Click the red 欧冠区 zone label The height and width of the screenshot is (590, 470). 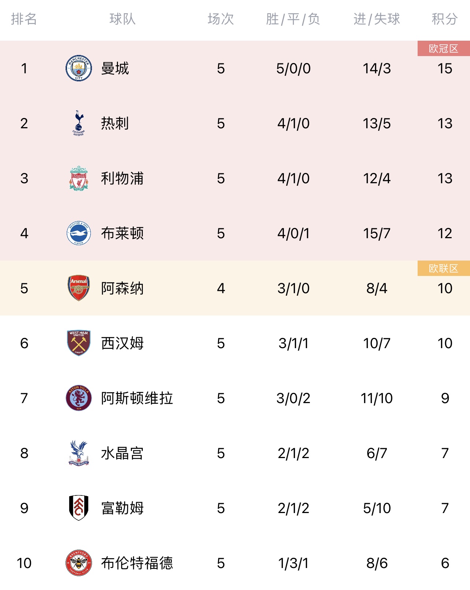click(x=444, y=48)
